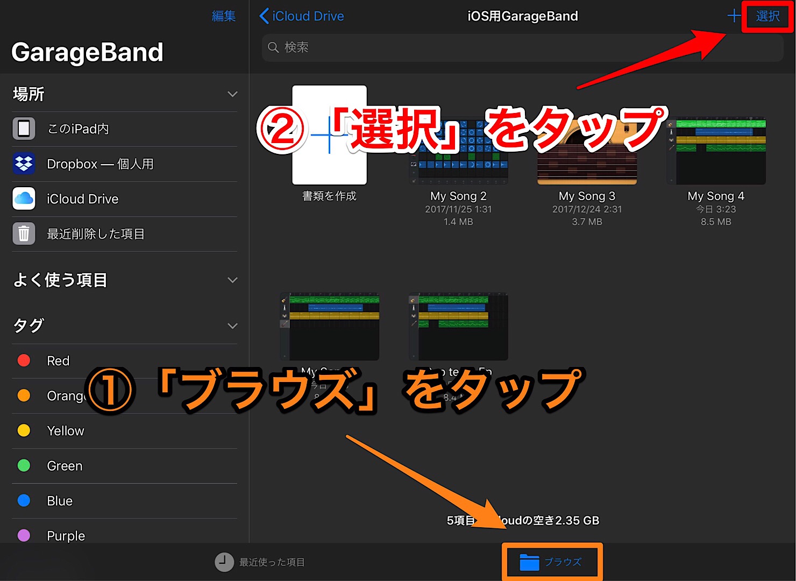Go back via iCloud Drive chevron

[264, 16]
